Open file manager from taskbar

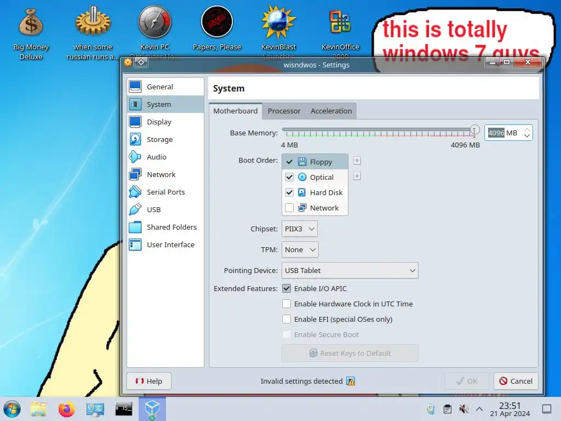point(38,409)
